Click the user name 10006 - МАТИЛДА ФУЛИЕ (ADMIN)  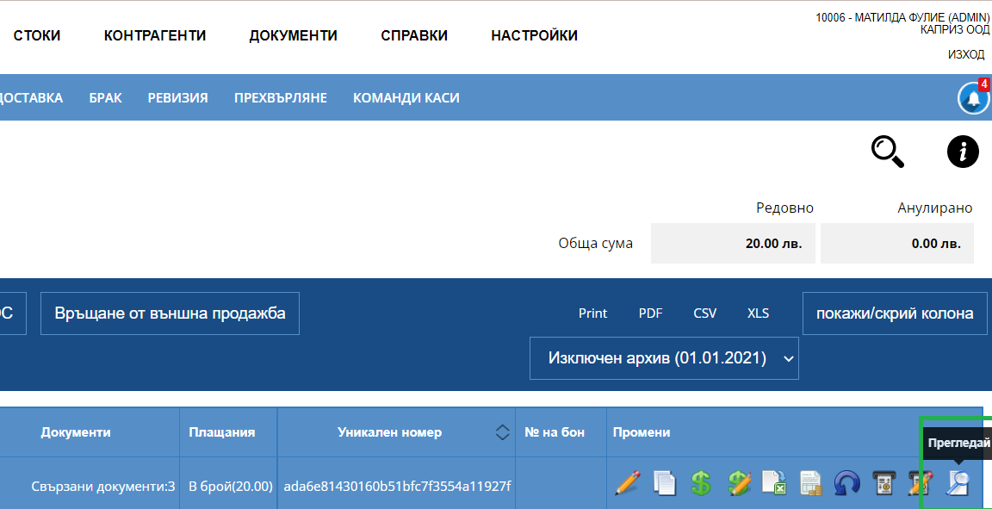pyautogui.click(x=902, y=18)
